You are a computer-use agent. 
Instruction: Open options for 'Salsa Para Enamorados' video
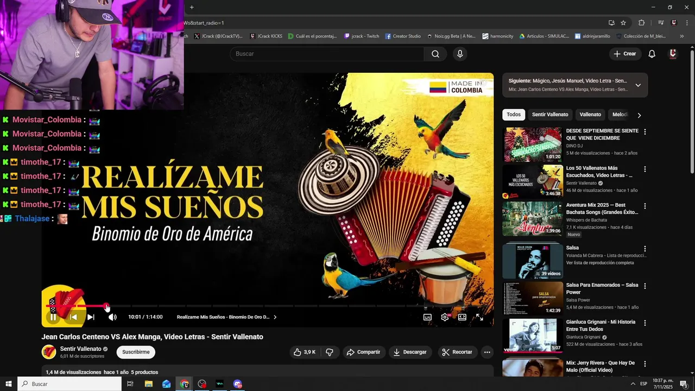click(645, 286)
